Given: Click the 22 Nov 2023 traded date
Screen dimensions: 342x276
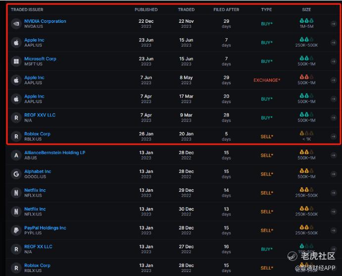Looking at the screenshot, I should click(x=186, y=24).
